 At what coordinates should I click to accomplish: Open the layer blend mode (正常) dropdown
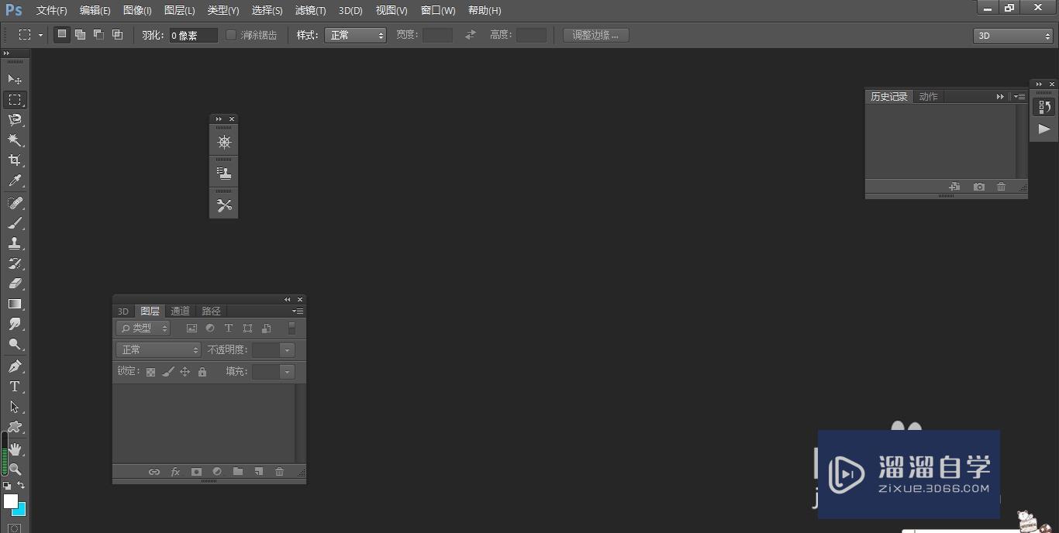[x=158, y=350]
